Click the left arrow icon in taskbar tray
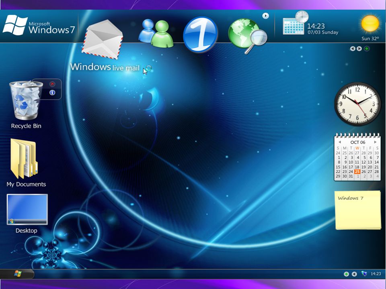The image size is (386, 289). coord(354,274)
